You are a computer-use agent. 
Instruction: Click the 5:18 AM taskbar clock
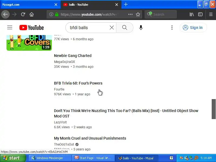coord(206,158)
